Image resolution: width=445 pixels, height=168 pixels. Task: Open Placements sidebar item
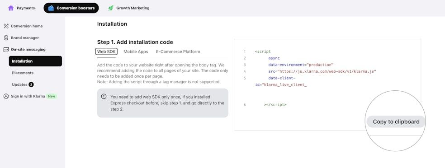click(23, 73)
